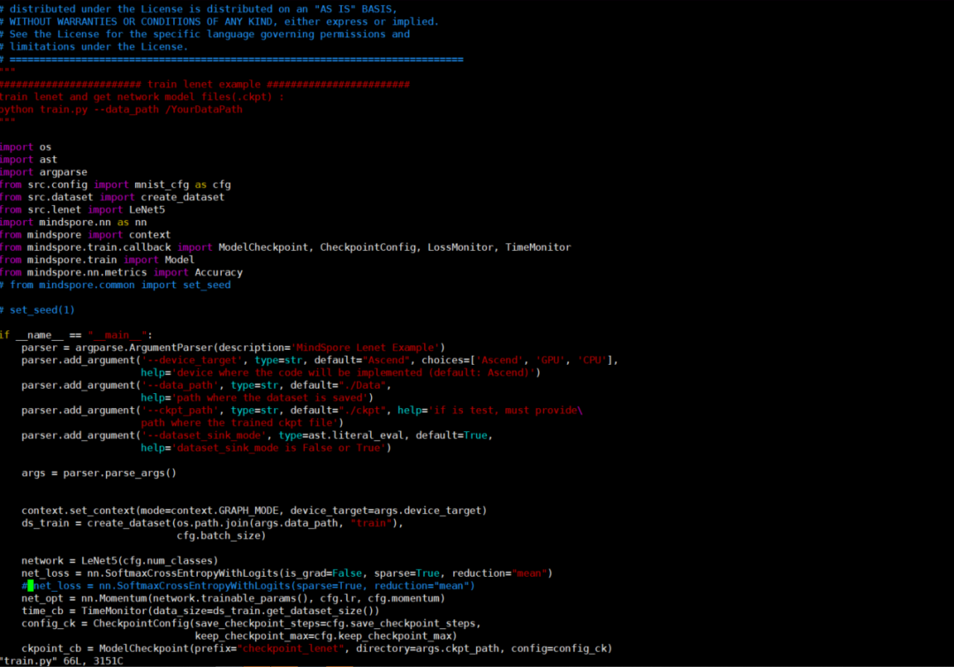Click the commented 'set_seed' import line
The height and width of the screenshot is (667, 954).
116,284
